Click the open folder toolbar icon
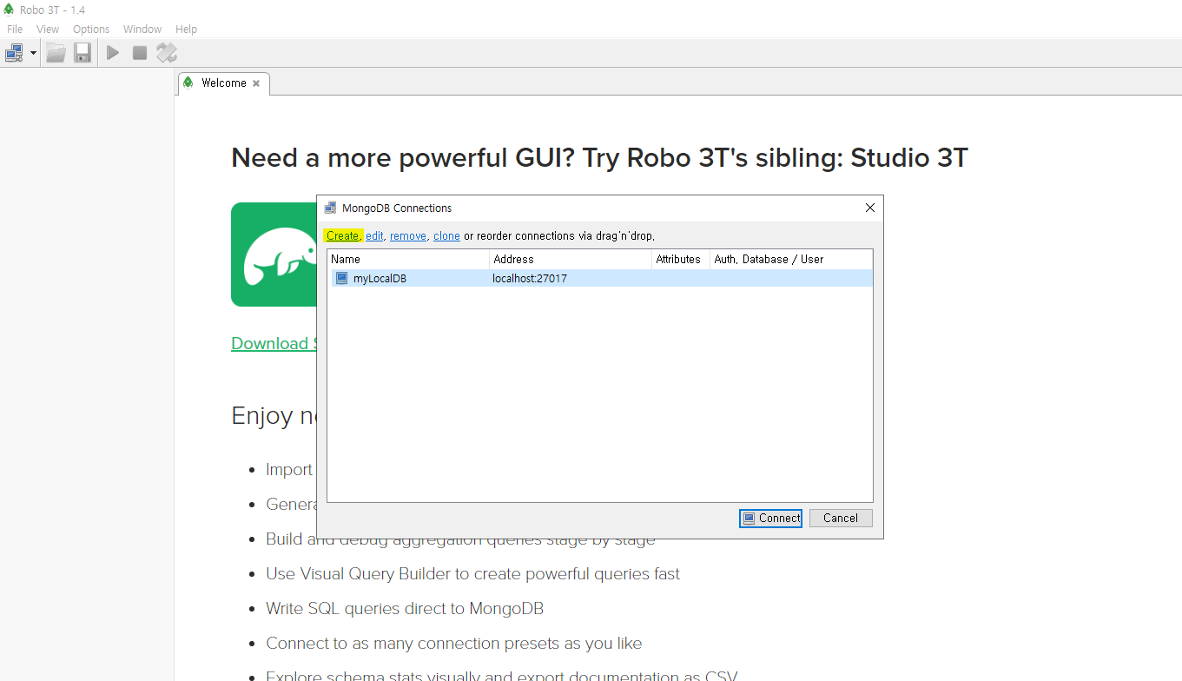Viewport: 1182px width, 681px height. pyautogui.click(x=56, y=53)
